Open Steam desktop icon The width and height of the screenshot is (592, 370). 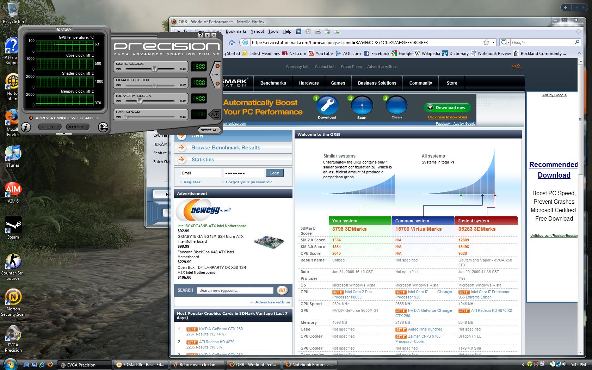pos(13,228)
